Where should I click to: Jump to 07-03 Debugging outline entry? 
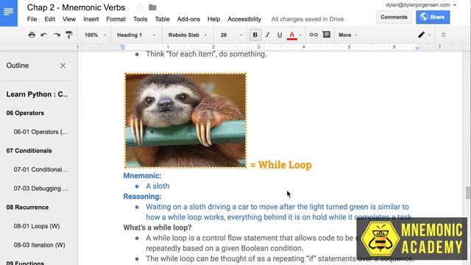[x=41, y=188]
